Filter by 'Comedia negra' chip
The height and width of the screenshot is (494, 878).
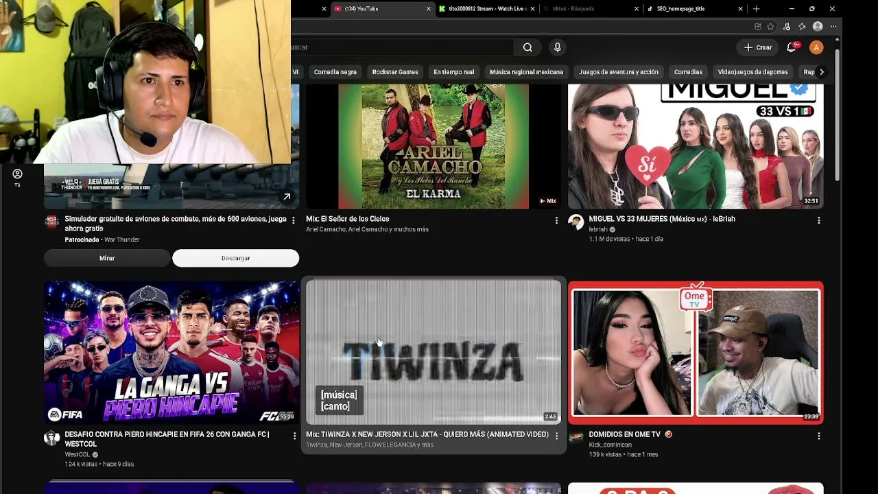335,72
